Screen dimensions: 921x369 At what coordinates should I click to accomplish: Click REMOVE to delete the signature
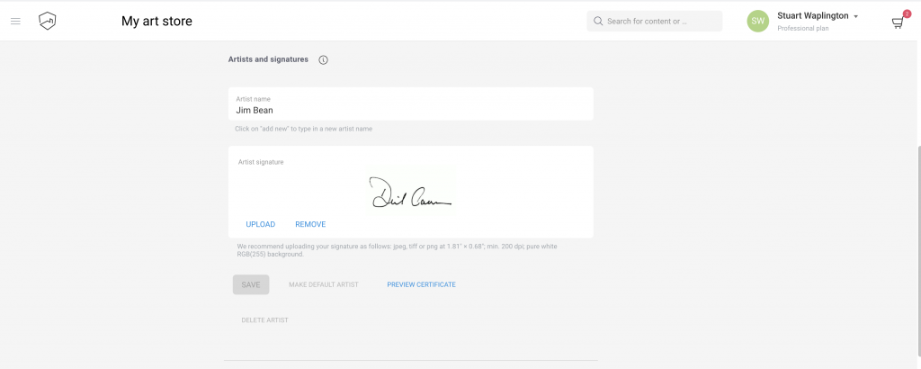coord(310,224)
